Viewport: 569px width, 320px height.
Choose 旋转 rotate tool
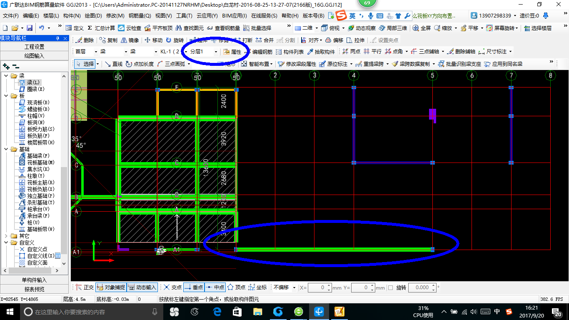tap(175, 40)
